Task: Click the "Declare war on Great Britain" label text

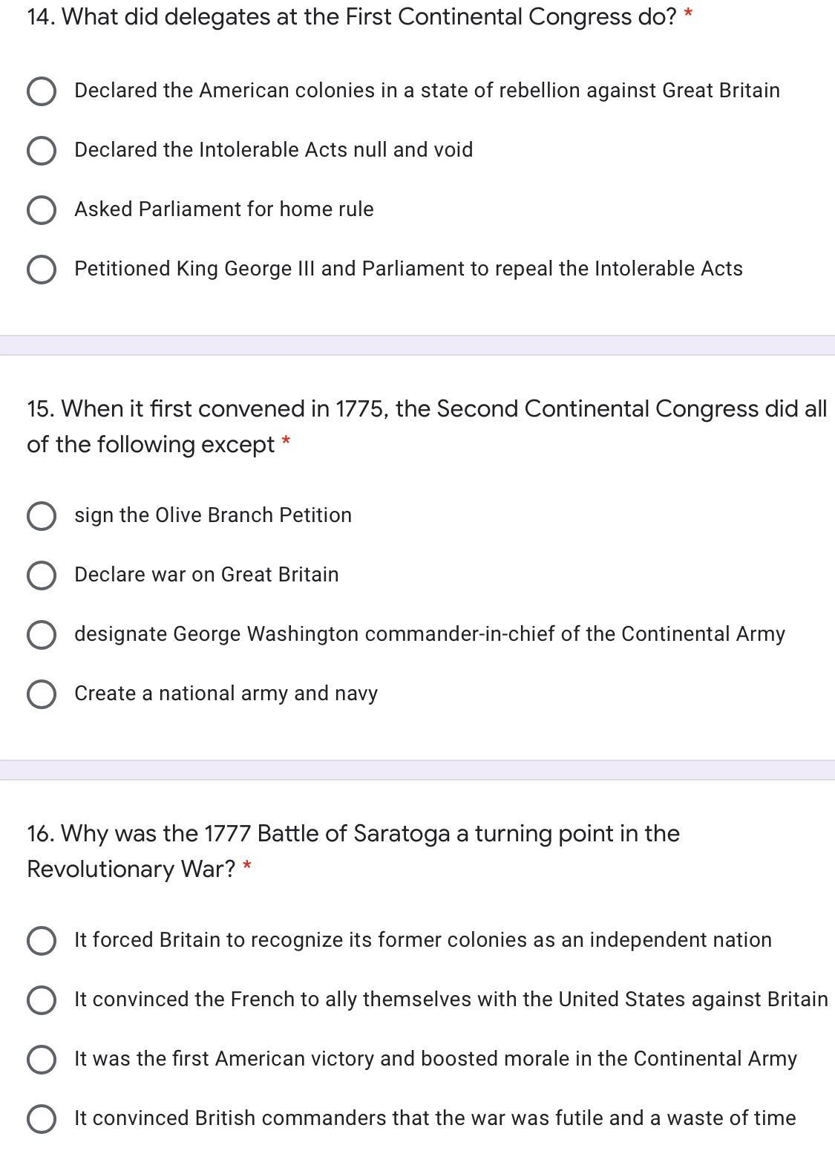Action: pos(206,575)
